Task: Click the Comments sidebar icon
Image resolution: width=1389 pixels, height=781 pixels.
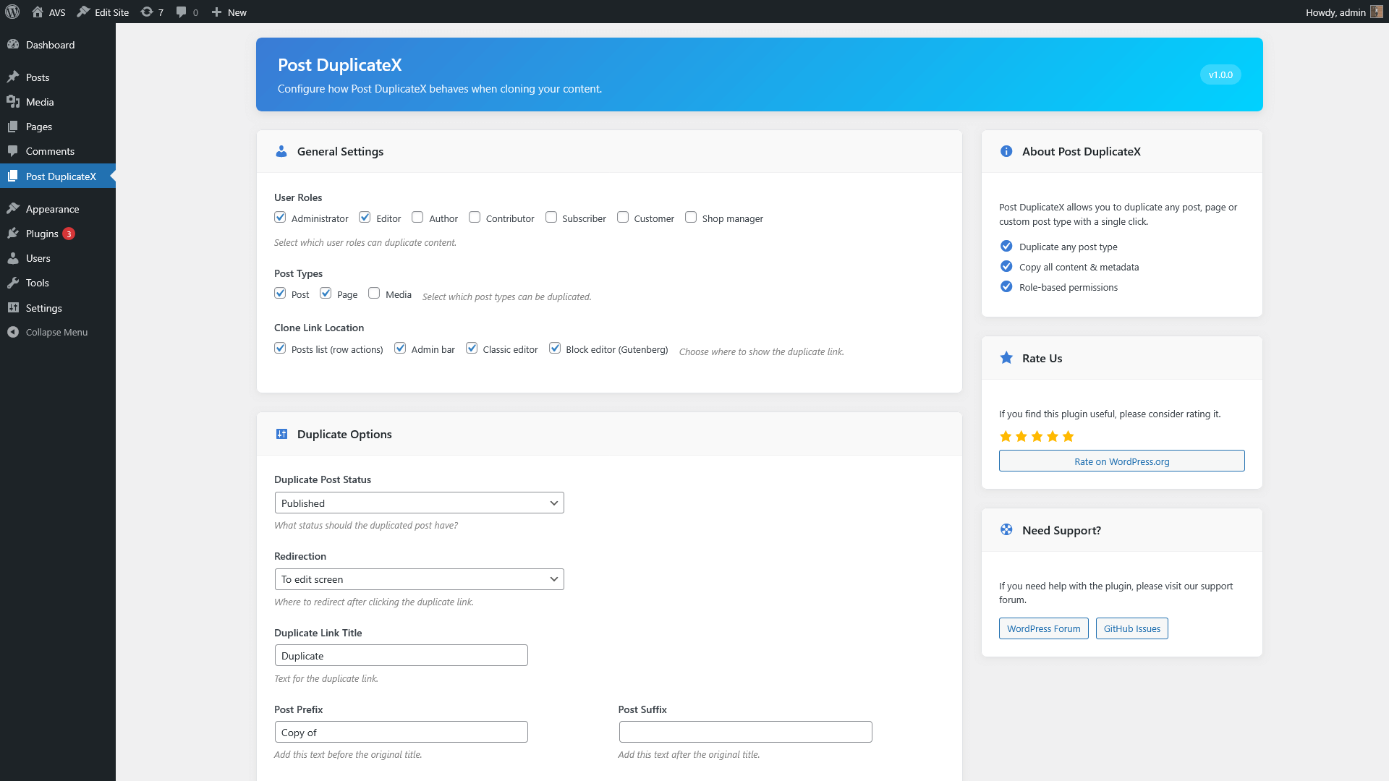Action: pyautogui.click(x=13, y=151)
